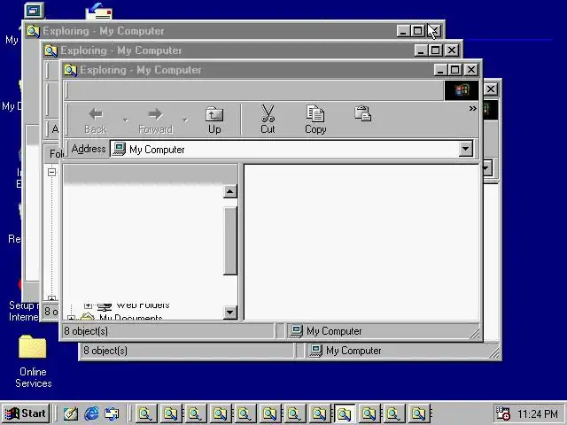Click the Cut scissors icon
Image resolution: width=567 pixels, height=425 pixels.
click(268, 113)
